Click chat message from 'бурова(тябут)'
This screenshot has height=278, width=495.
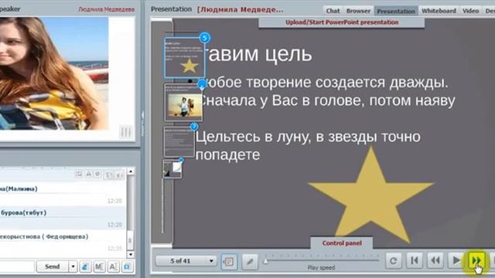63,218
